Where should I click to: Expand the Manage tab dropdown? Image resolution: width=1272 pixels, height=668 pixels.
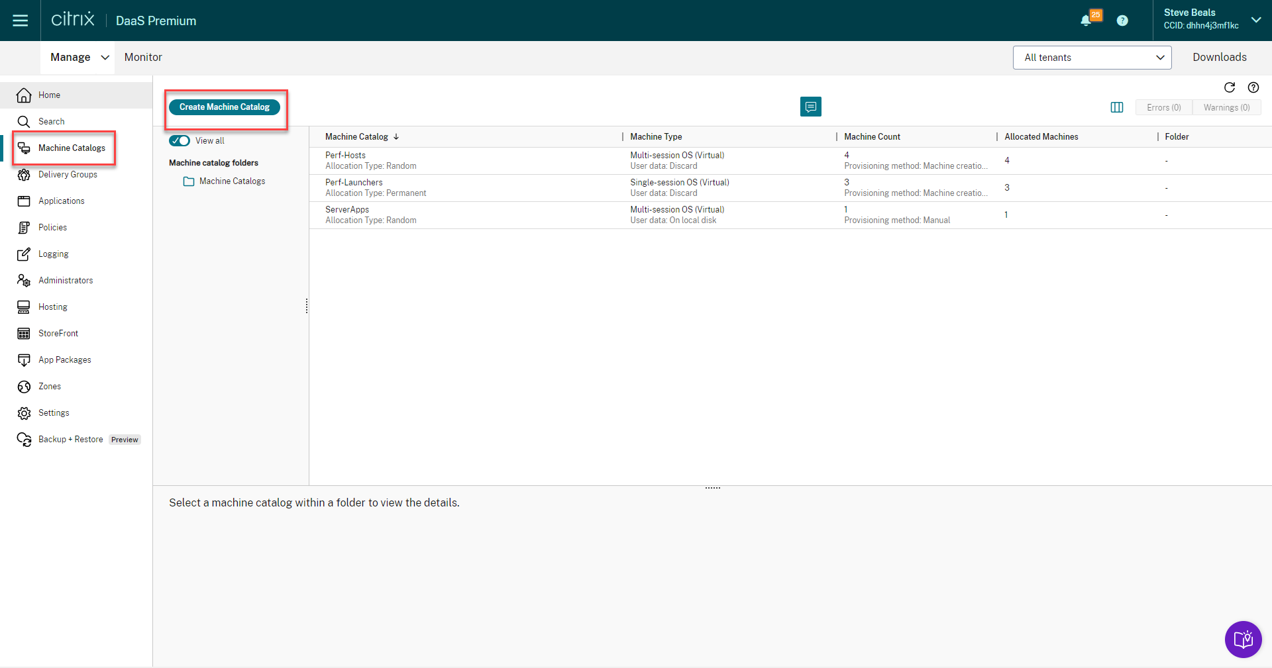[104, 58]
